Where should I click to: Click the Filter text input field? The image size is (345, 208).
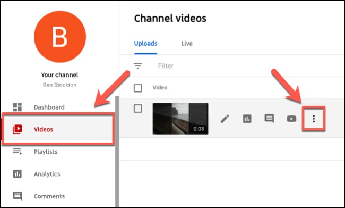pos(248,66)
